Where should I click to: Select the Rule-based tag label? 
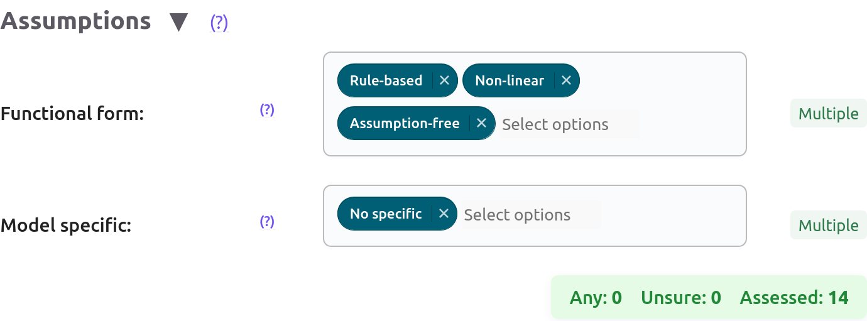coord(386,80)
